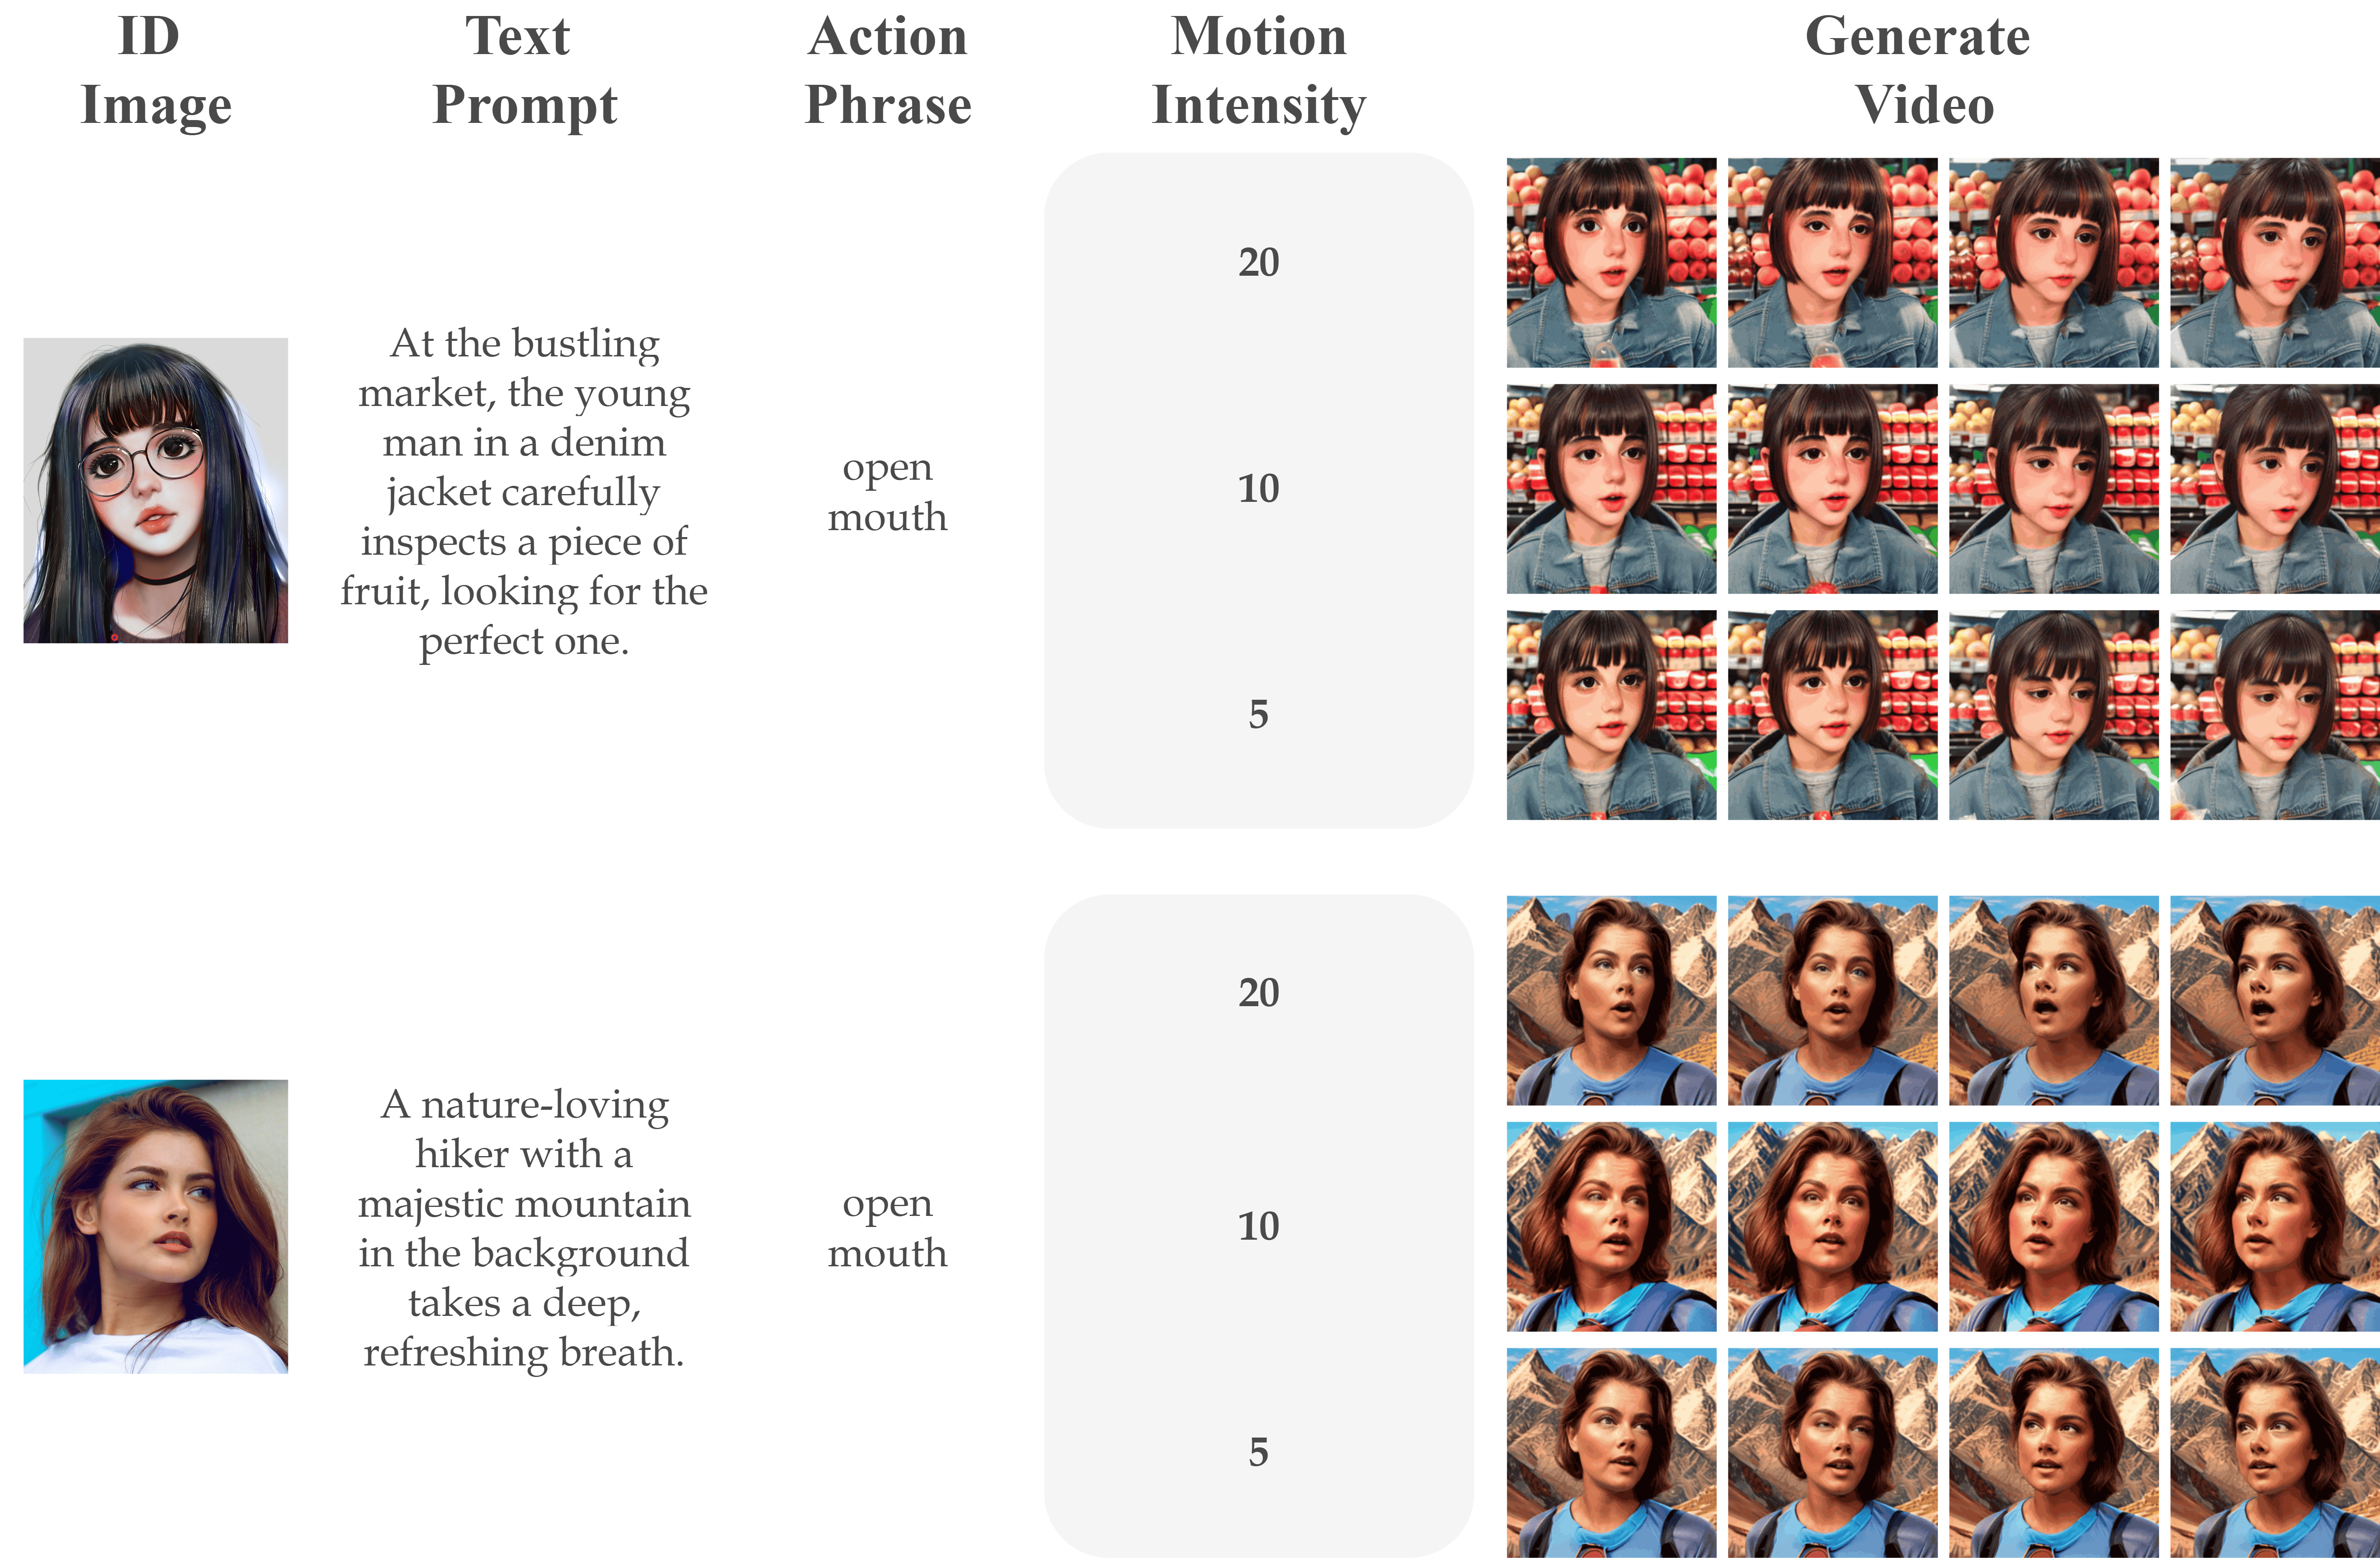Click the ID image of girl with glasses
The width and height of the screenshot is (2380, 1558).
(156, 490)
